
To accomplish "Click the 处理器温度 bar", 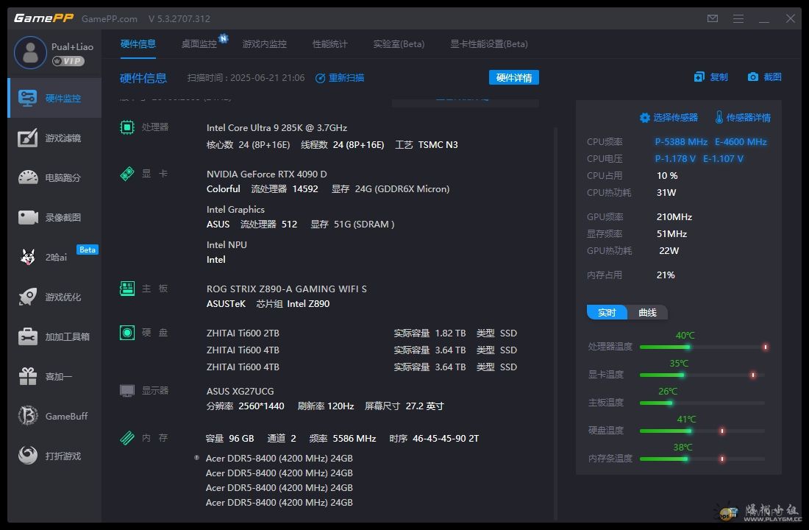I will point(702,347).
